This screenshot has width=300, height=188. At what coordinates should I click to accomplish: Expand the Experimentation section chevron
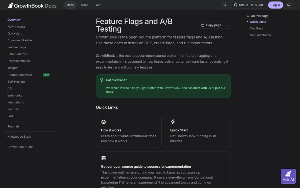[53, 61]
